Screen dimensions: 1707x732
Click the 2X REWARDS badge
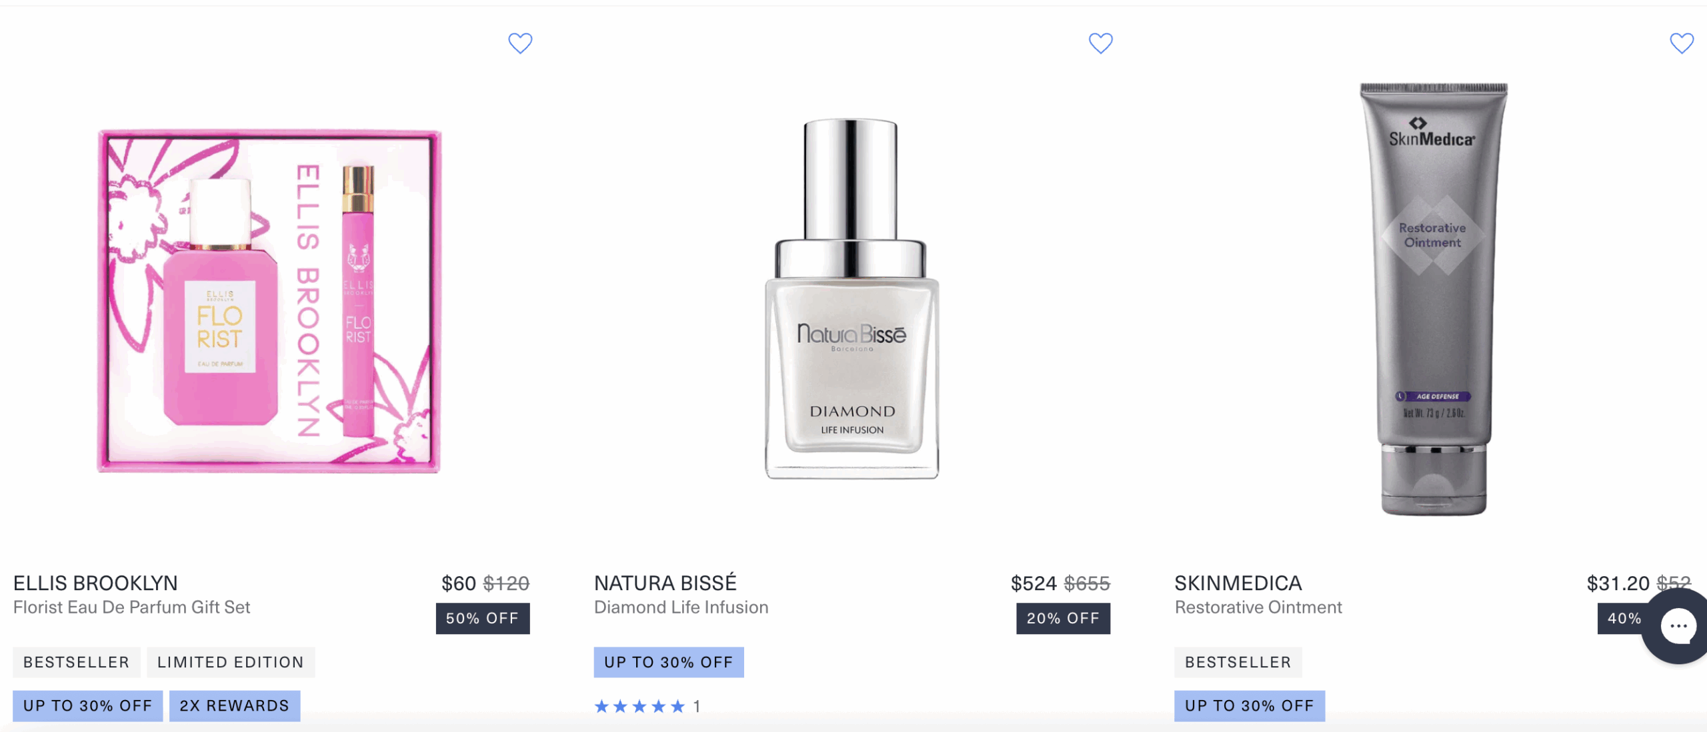pyautogui.click(x=235, y=706)
